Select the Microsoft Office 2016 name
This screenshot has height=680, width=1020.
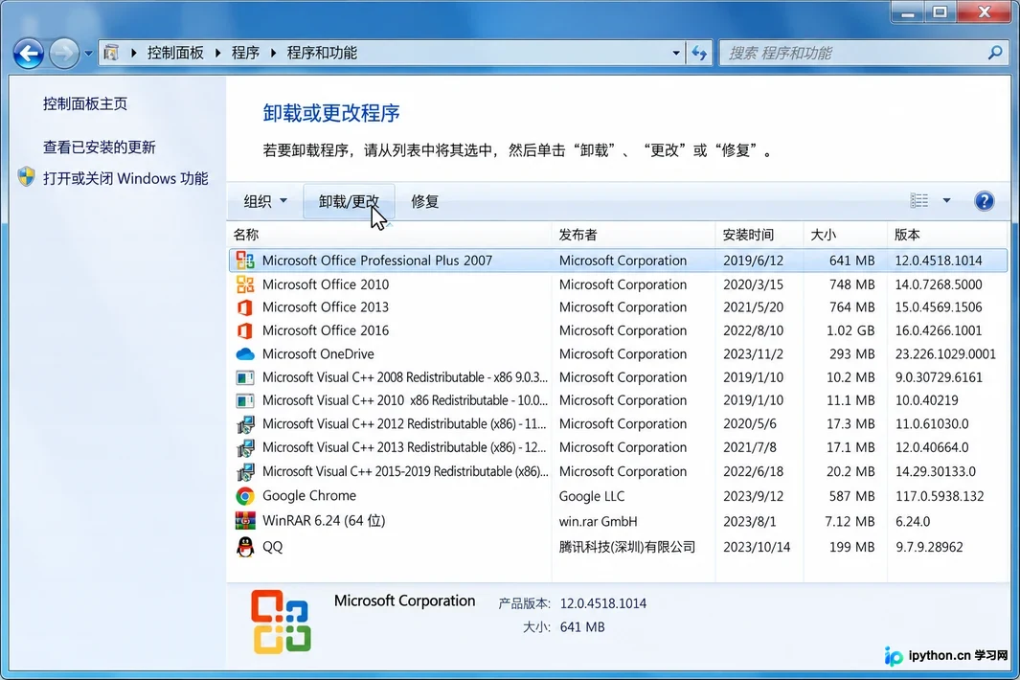pyautogui.click(x=326, y=330)
